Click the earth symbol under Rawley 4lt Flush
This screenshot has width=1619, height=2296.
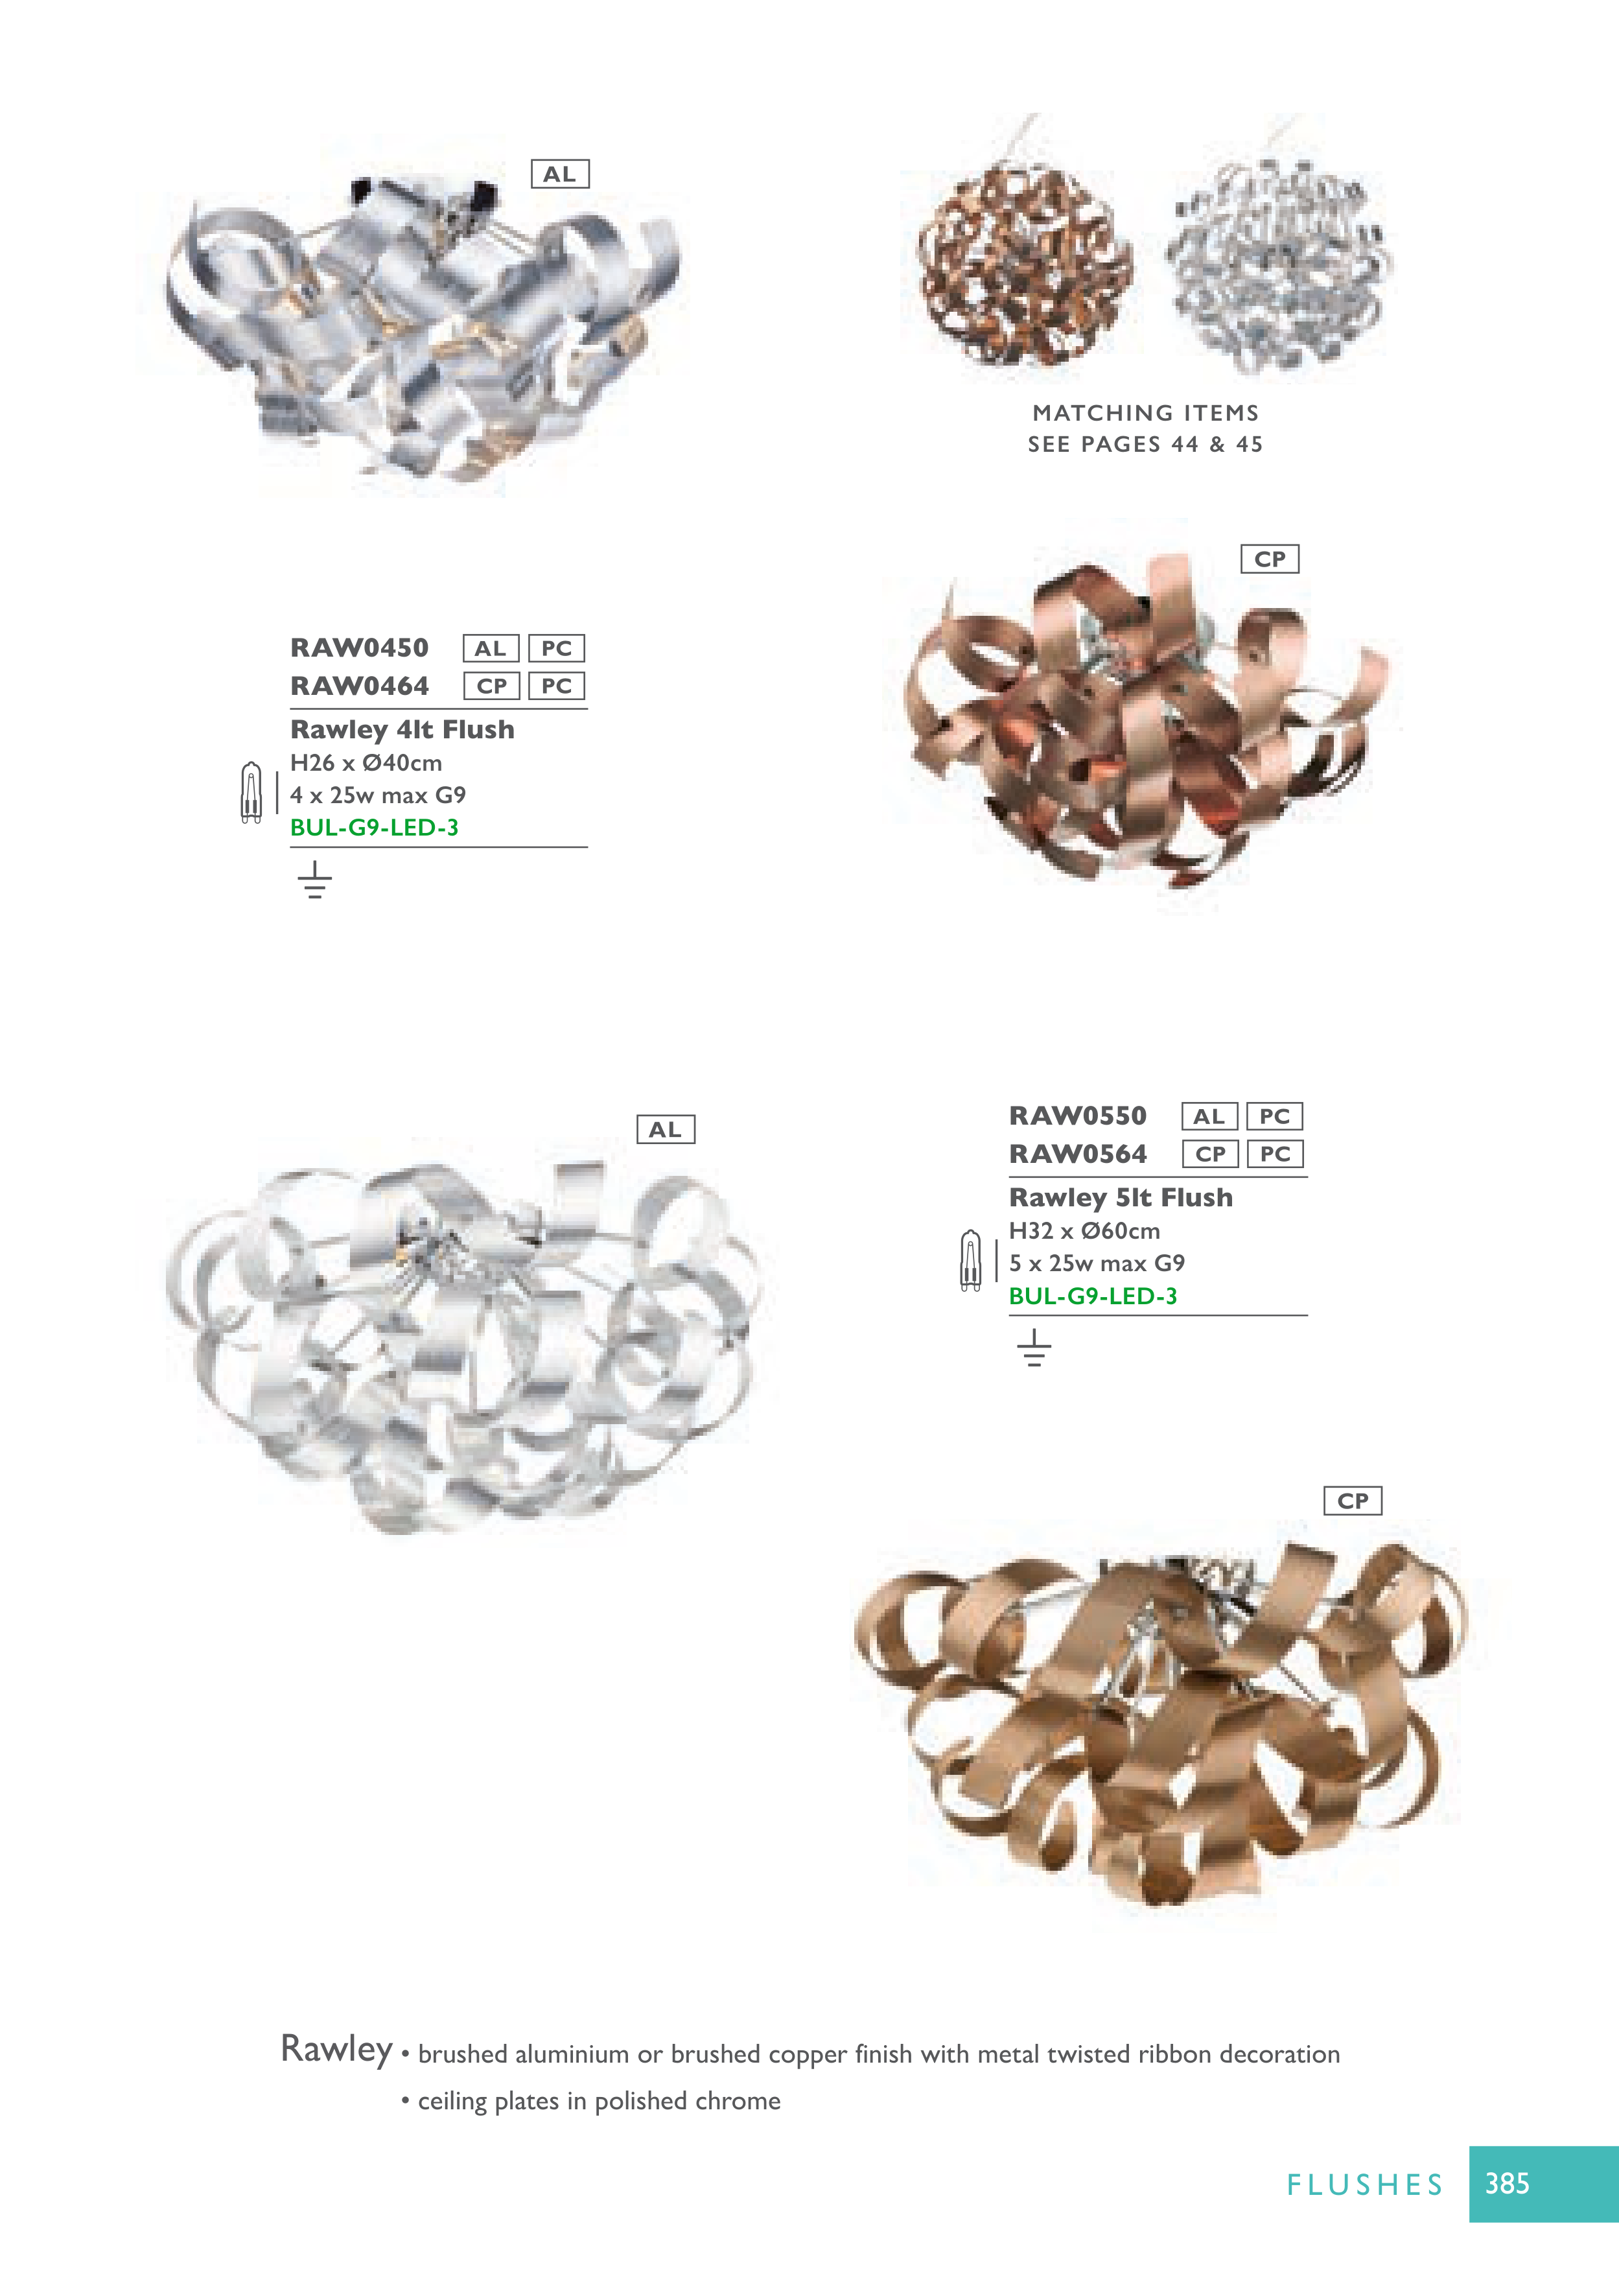(315, 880)
